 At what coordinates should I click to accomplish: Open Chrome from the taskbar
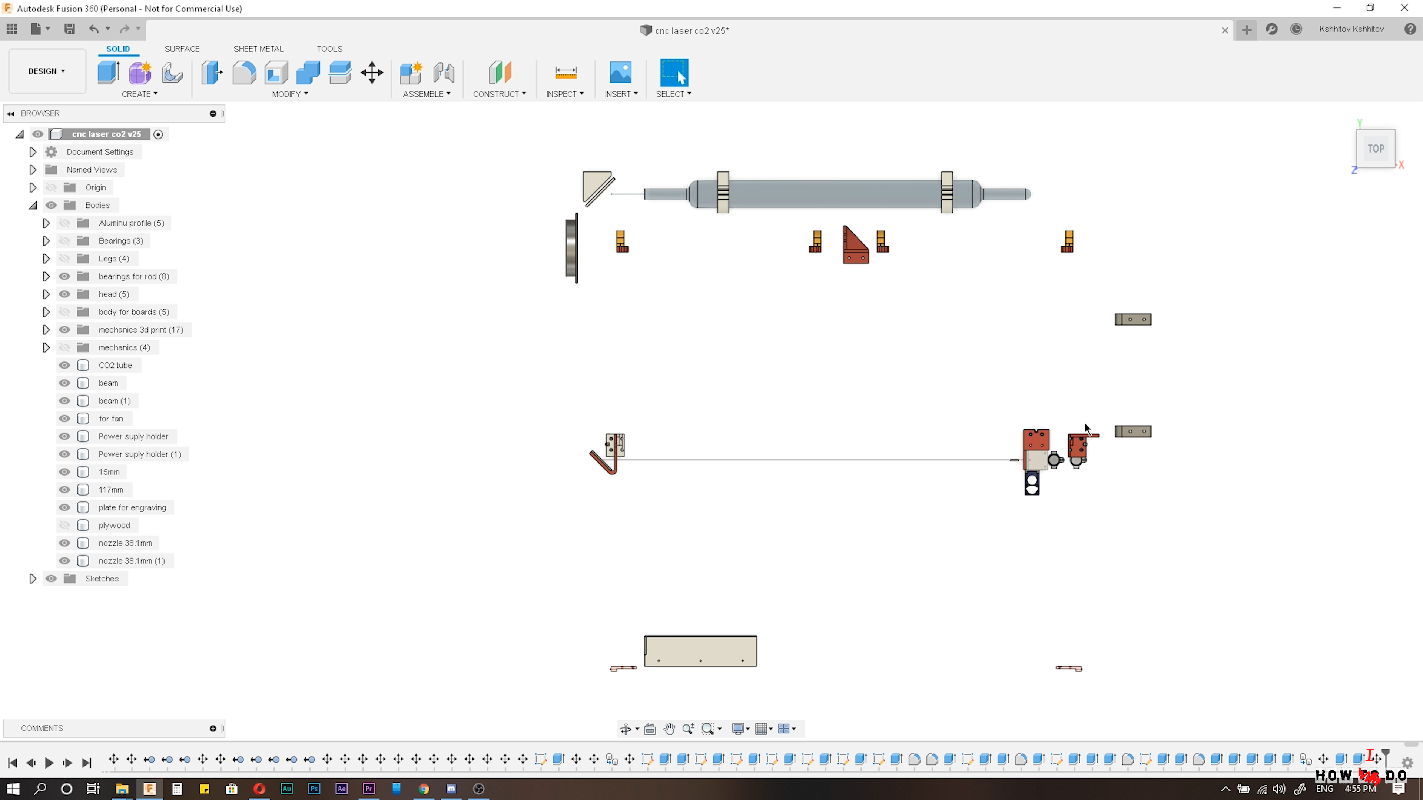424,789
